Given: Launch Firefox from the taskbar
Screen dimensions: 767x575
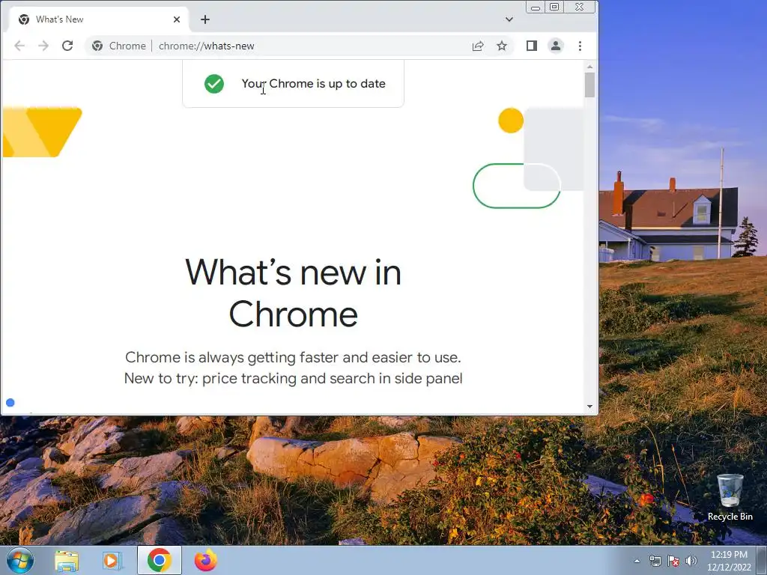Looking at the screenshot, I should pyautogui.click(x=206, y=561).
